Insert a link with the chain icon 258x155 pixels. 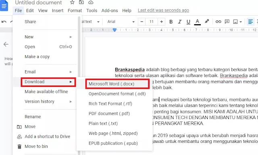(x=218, y=21)
